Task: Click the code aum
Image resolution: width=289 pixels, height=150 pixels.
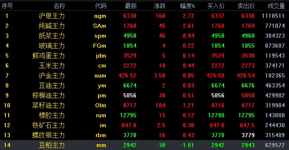Action: tap(100, 76)
